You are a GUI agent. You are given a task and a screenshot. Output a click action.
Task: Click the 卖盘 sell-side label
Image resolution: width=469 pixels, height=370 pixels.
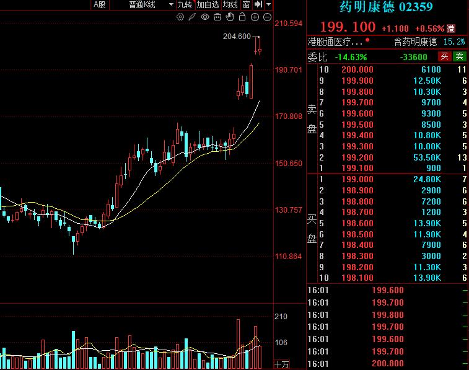point(312,119)
